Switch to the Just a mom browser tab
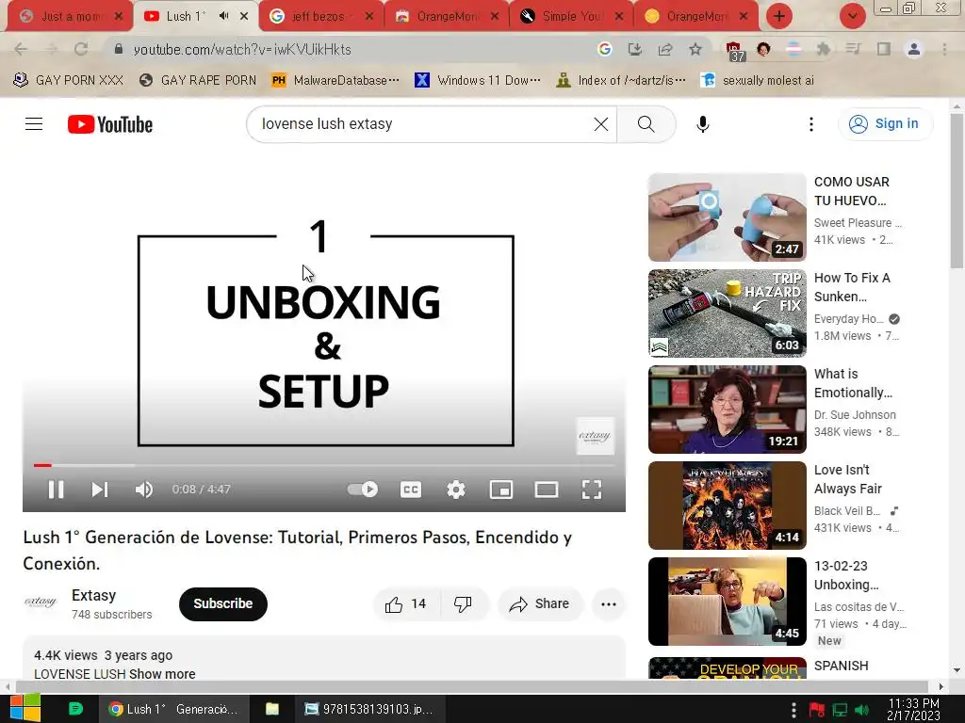Screen dimensions: 965x723 (70, 17)
